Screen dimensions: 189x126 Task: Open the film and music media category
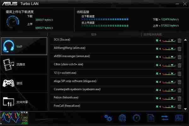[x=24, y=65]
